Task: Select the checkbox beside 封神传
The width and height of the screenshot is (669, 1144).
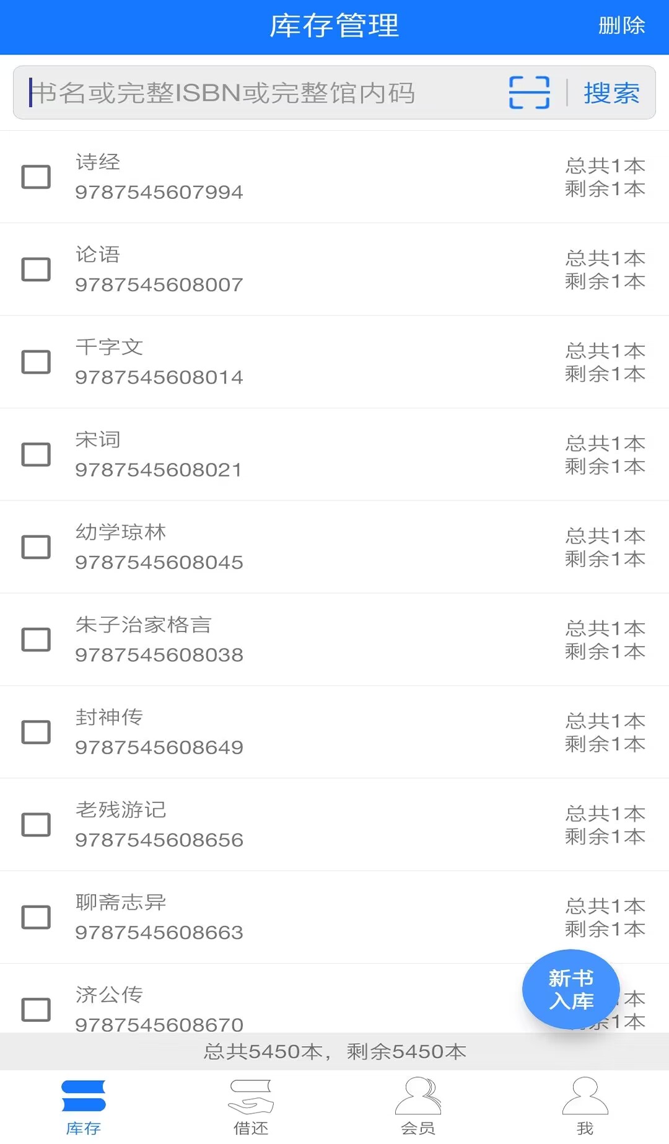Action: pyautogui.click(x=36, y=732)
